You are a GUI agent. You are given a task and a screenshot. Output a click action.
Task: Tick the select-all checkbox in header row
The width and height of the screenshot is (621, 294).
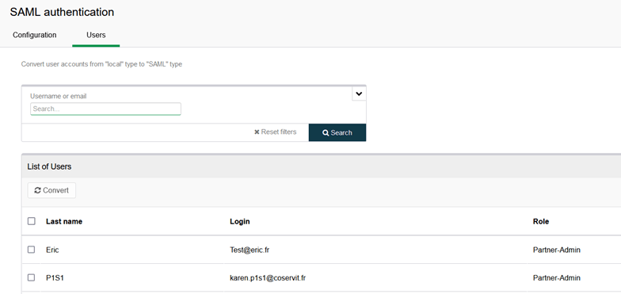tap(32, 221)
